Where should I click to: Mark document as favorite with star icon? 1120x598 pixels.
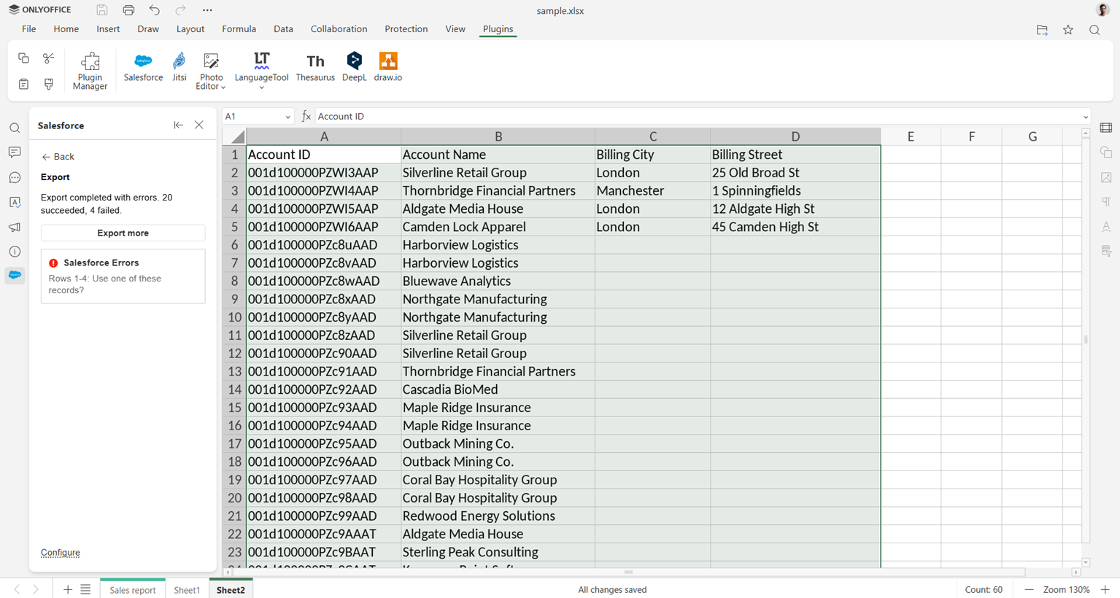click(x=1068, y=30)
